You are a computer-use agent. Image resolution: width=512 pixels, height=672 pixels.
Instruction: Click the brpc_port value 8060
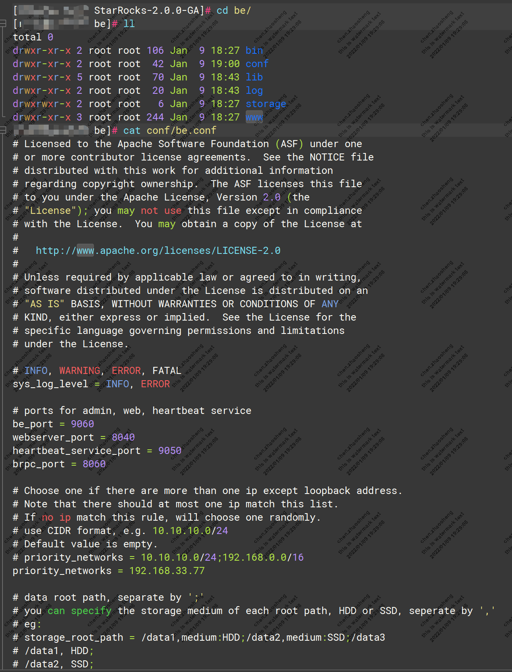click(94, 464)
